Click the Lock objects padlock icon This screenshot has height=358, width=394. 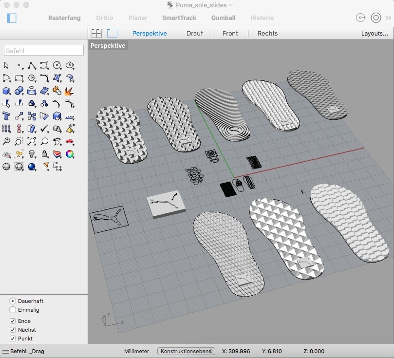(x=44, y=154)
